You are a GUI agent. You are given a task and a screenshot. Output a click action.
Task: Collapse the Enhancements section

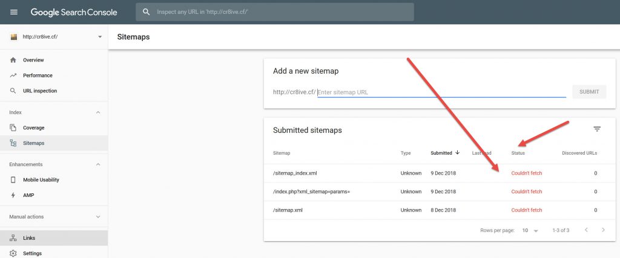pyautogui.click(x=98, y=164)
